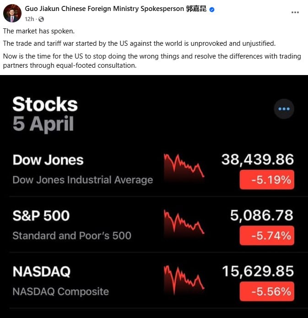Click the blue verified badge

click(x=212, y=9)
